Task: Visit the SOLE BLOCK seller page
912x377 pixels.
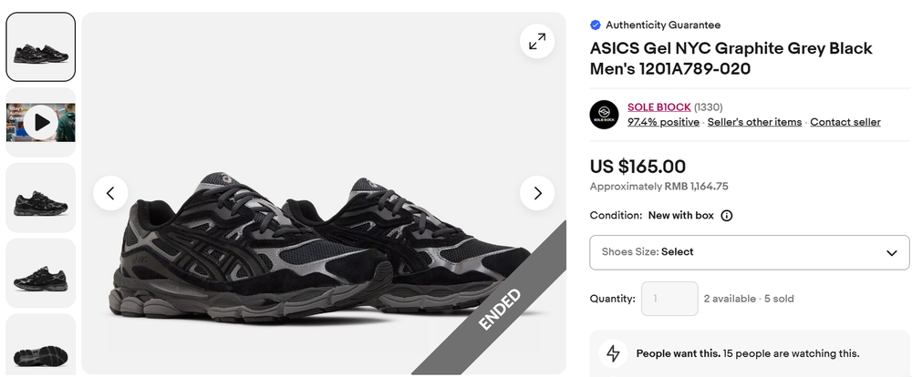Action: tap(658, 107)
